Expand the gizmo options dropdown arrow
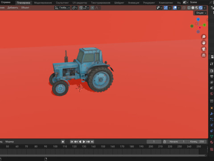This screenshot has height=161, width=214. (170, 8)
